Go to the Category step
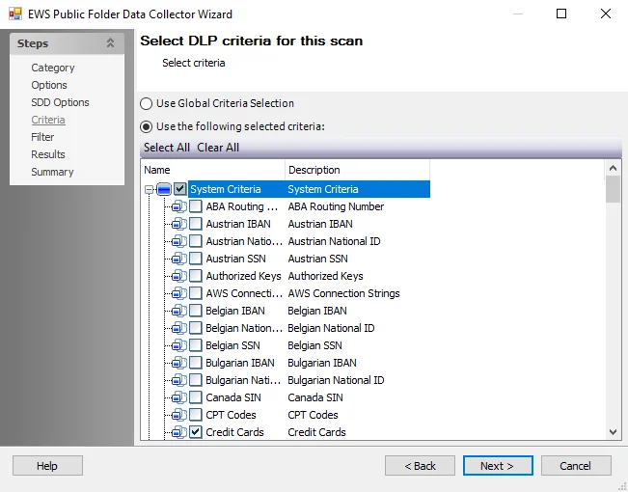 coord(53,68)
